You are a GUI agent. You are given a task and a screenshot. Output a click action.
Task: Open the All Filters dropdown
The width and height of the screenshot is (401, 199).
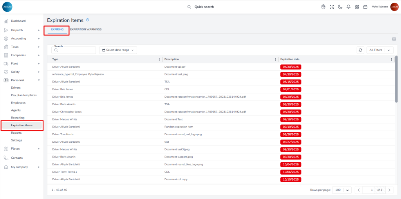(380, 50)
